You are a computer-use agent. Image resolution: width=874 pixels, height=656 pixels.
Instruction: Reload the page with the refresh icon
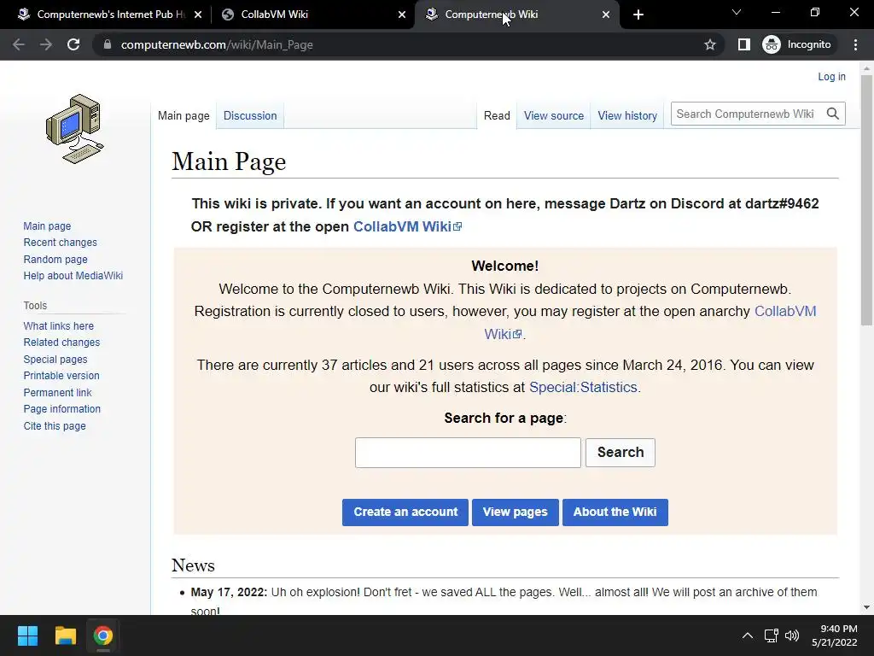[x=73, y=44]
